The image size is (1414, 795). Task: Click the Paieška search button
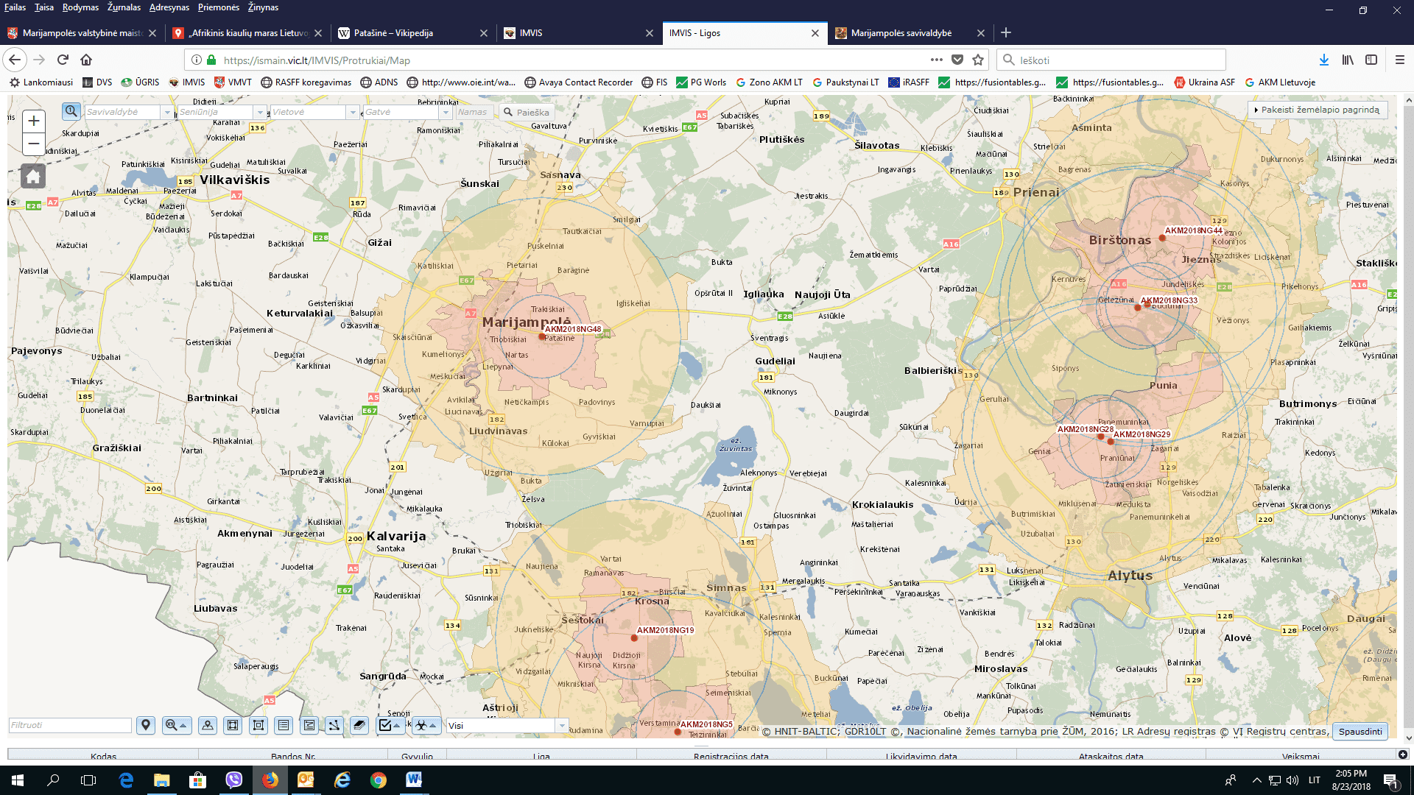527,112
